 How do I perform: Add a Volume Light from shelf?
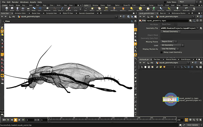tap(123, 9)
